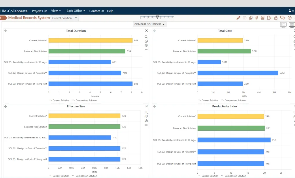Click the move handle on Total Duration chart

coord(5,31)
